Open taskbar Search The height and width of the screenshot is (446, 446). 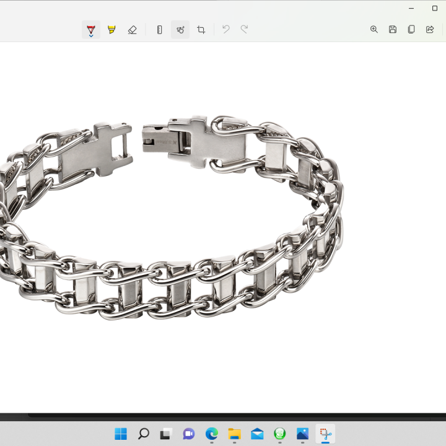click(143, 434)
